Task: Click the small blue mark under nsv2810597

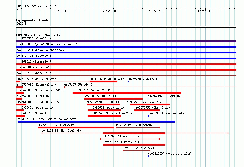Action: point(148,156)
